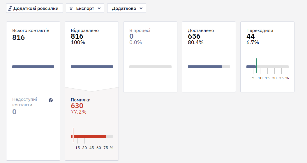Select the Всього контактів label
The height and width of the screenshot is (163, 307).
coord(31,31)
